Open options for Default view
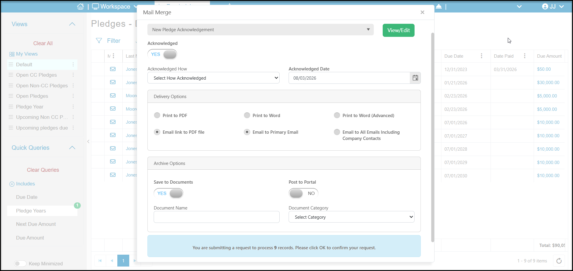Image resolution: width=573 pixels, height=271 pixels. pyautogui.click(x=73, y=64)
